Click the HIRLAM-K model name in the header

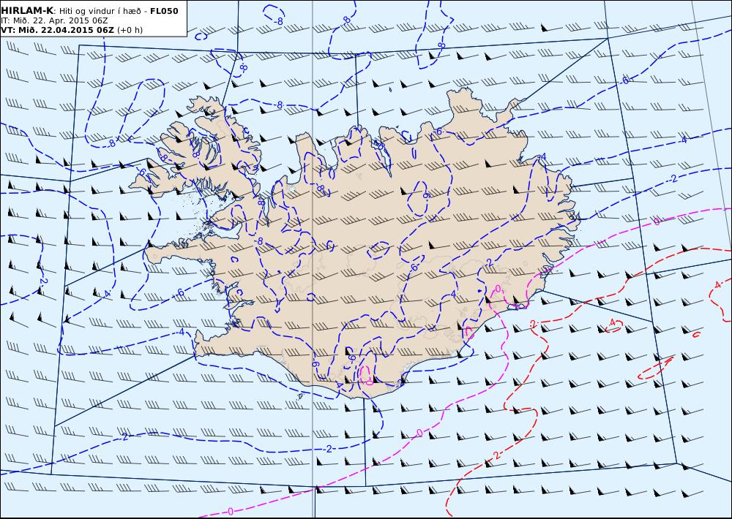tap(27, 11)
